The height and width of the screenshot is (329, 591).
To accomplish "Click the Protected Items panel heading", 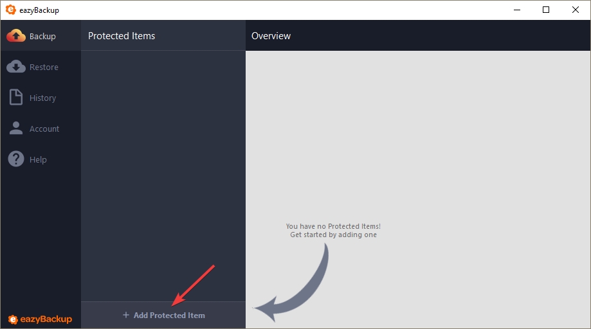I will click(x=122, y=36).
